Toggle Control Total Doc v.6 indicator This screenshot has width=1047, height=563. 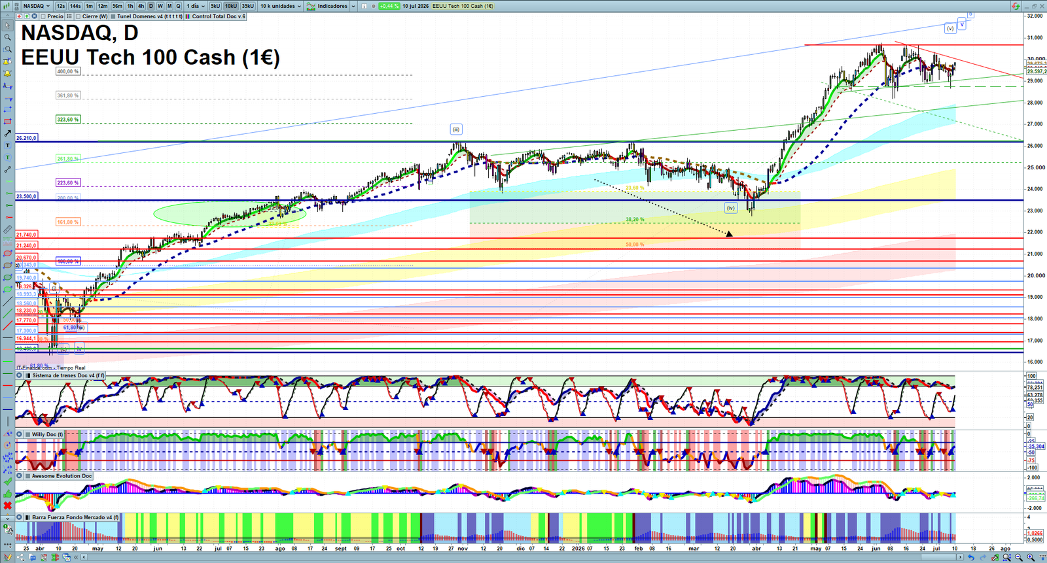click(188, 16)
